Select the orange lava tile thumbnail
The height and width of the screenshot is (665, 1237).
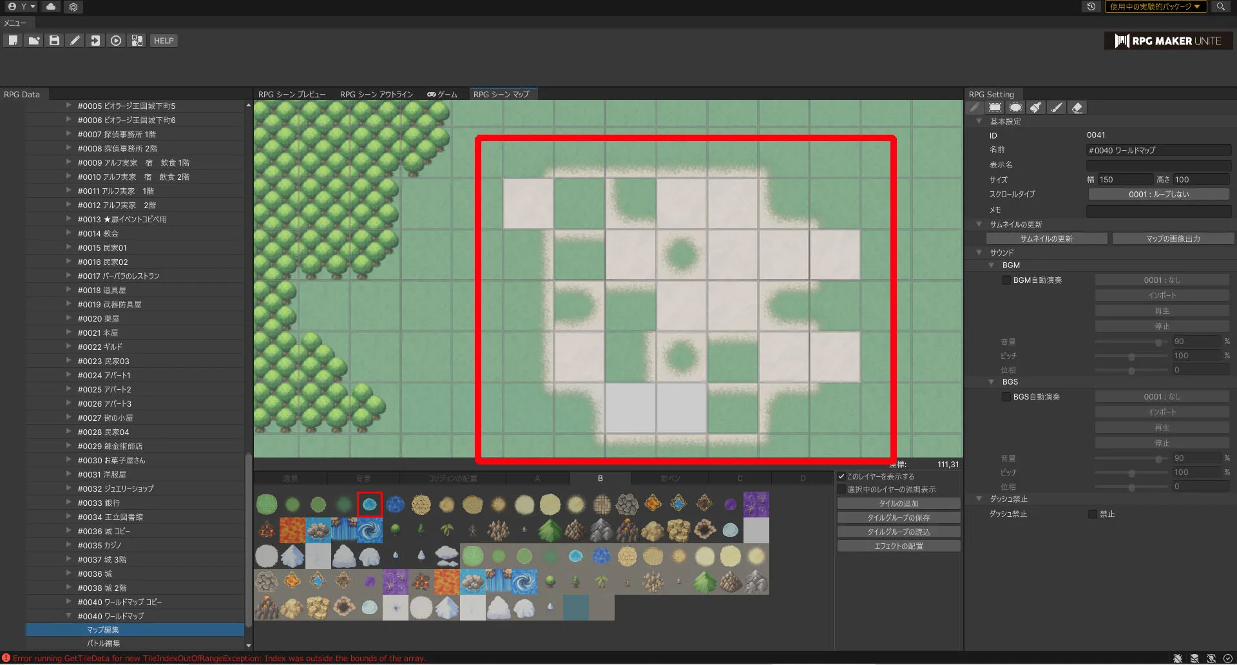[292, 530]
